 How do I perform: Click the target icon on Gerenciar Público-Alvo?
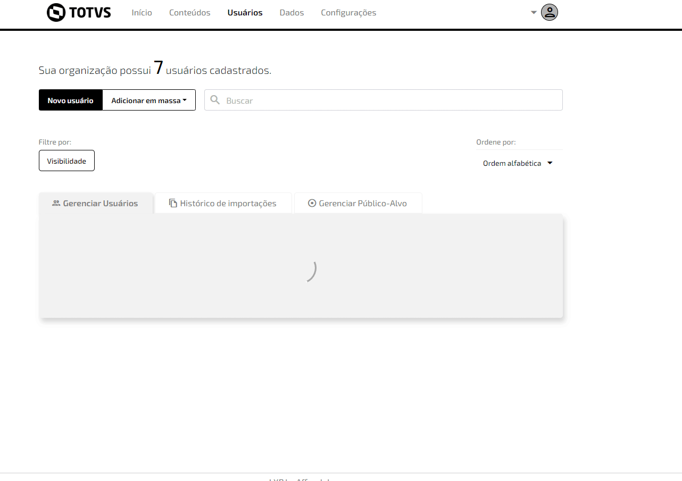pyautogui.click(x=312, y=203)
